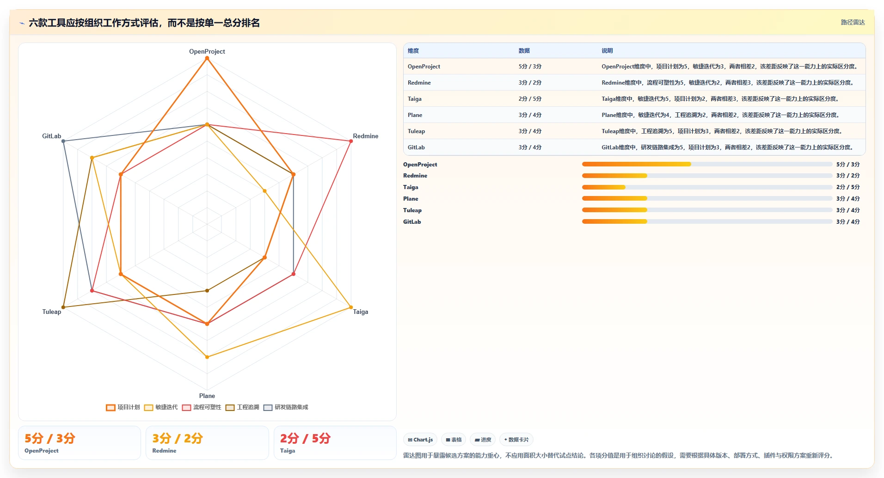Click the 表格 chip
The height and width of the screenshot is (478, 884).
click(x=454, y=440)
